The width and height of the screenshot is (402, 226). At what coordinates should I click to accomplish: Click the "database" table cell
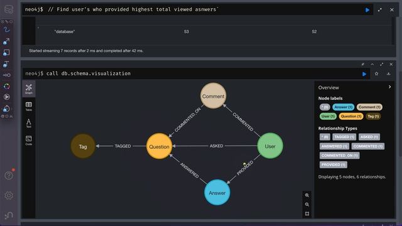[x=64, y=31]
